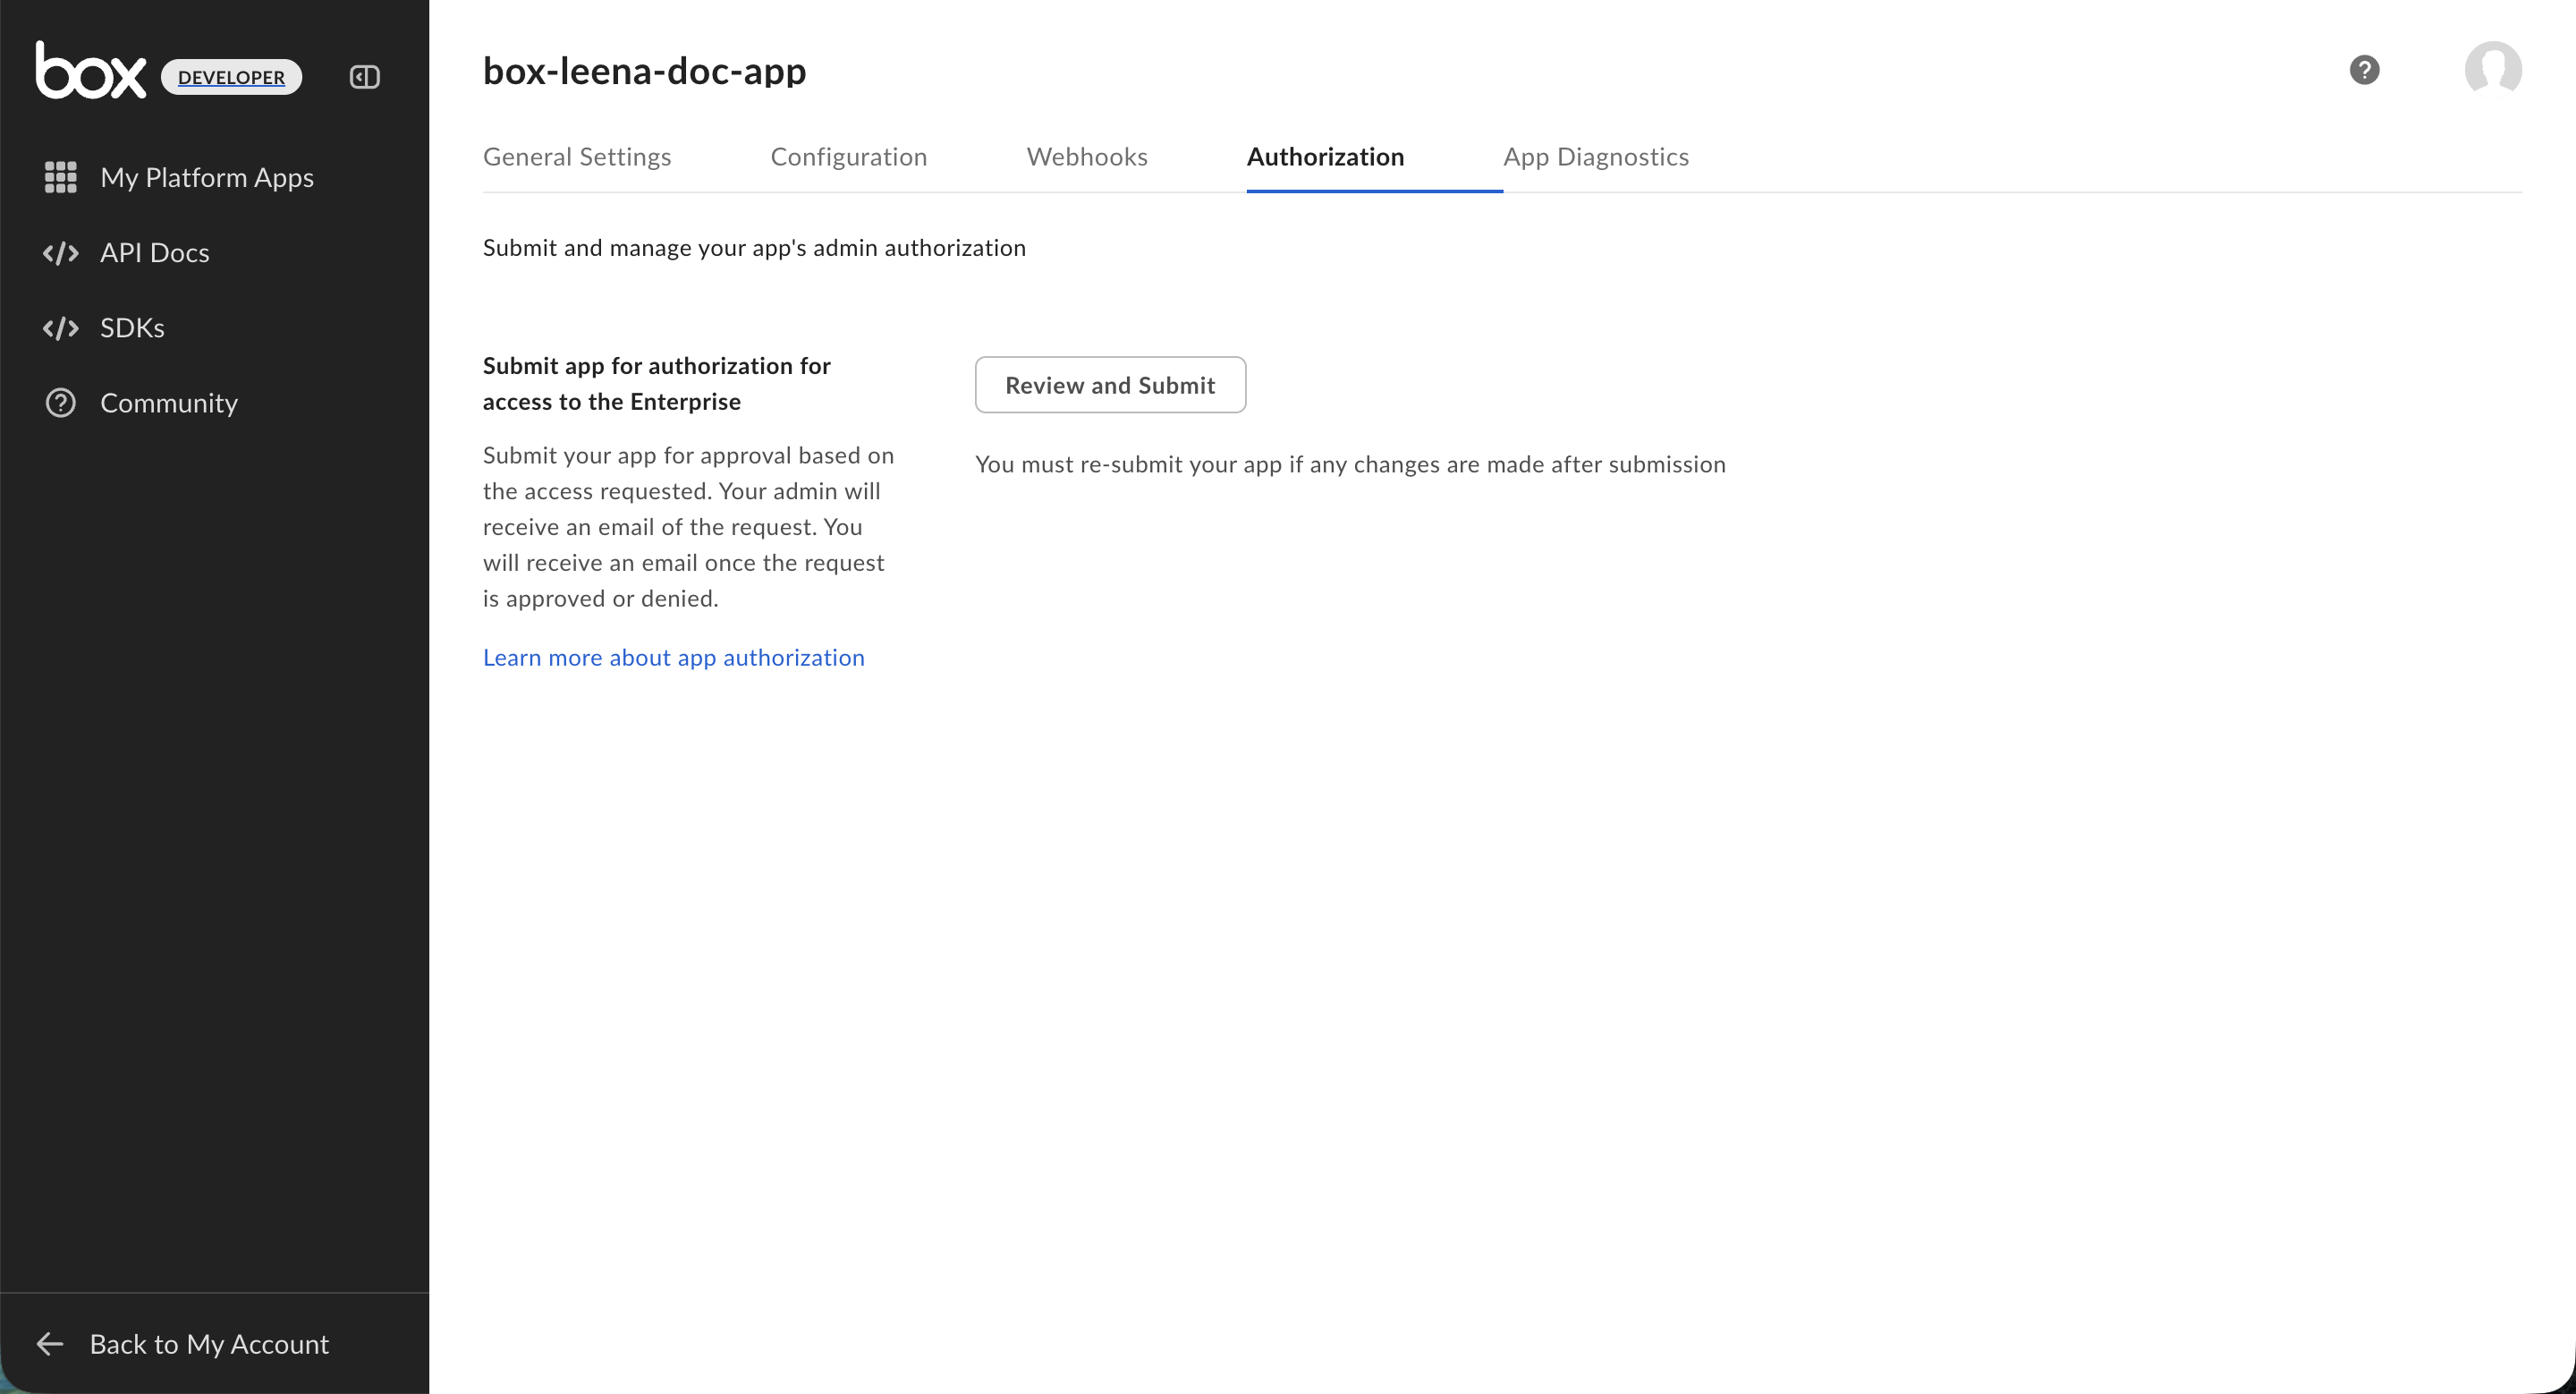This screenshot has height=1394, width=2576.
Task: Open Learn more about app authorization
Action: pos(673,657)
